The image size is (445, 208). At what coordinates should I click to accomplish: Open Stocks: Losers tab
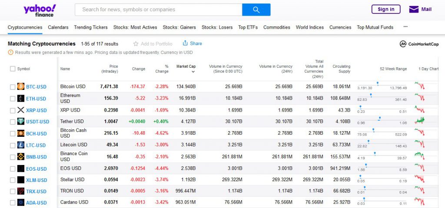click(x=217, y=27)
